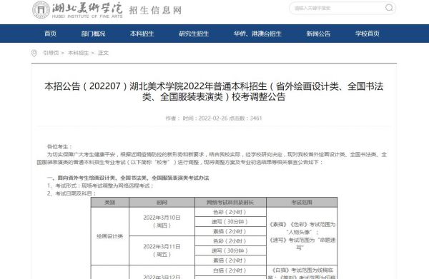Viewport: 429px width, 279px height.
Task: Open the 本科招生 navigation menu
Action: click(142, 34)
